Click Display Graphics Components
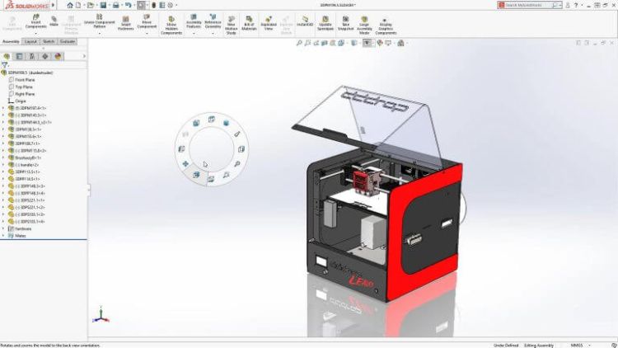The width and height of the screenshot is (618, 348). (x=386, y=26)
